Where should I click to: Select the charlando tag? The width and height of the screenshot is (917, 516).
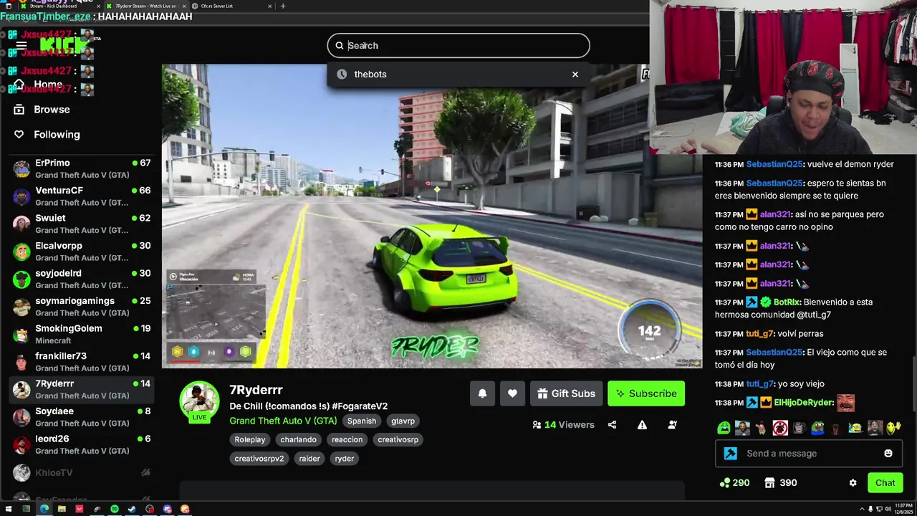(x=298, y=439)
